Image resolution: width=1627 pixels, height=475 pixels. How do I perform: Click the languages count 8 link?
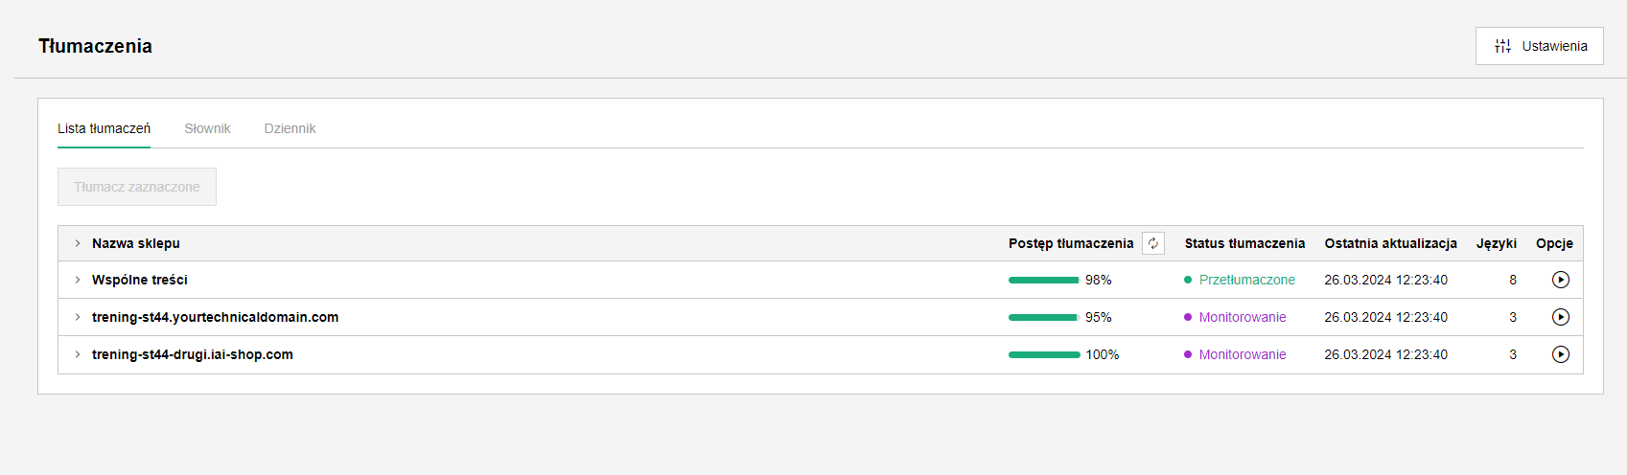coord(1513,280)
